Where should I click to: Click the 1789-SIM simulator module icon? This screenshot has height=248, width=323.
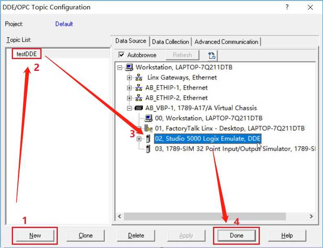pyautogui.click(x=148, y=149)
